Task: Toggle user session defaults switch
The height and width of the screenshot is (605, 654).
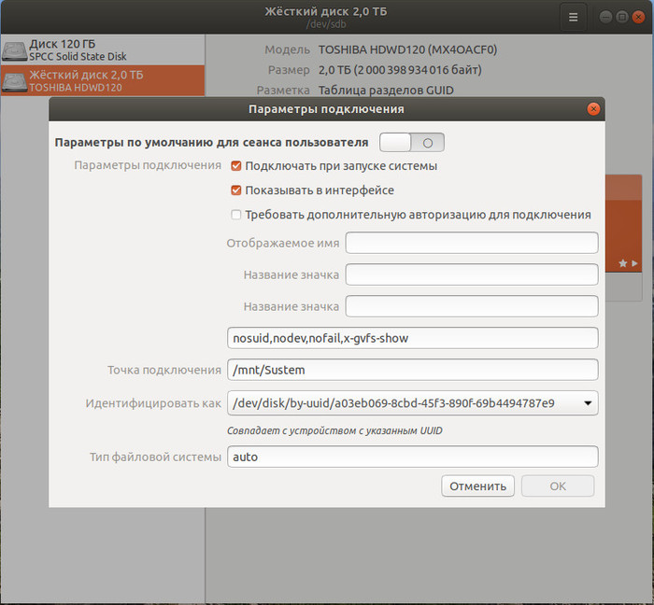Action: coord(411,143)
